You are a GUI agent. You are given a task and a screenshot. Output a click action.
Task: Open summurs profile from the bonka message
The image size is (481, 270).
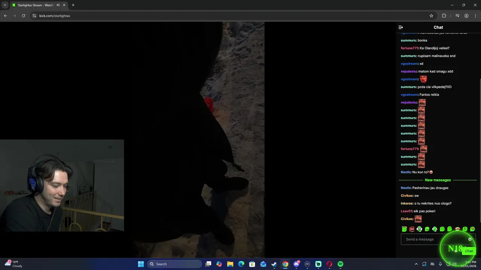[x=408, y=40]
